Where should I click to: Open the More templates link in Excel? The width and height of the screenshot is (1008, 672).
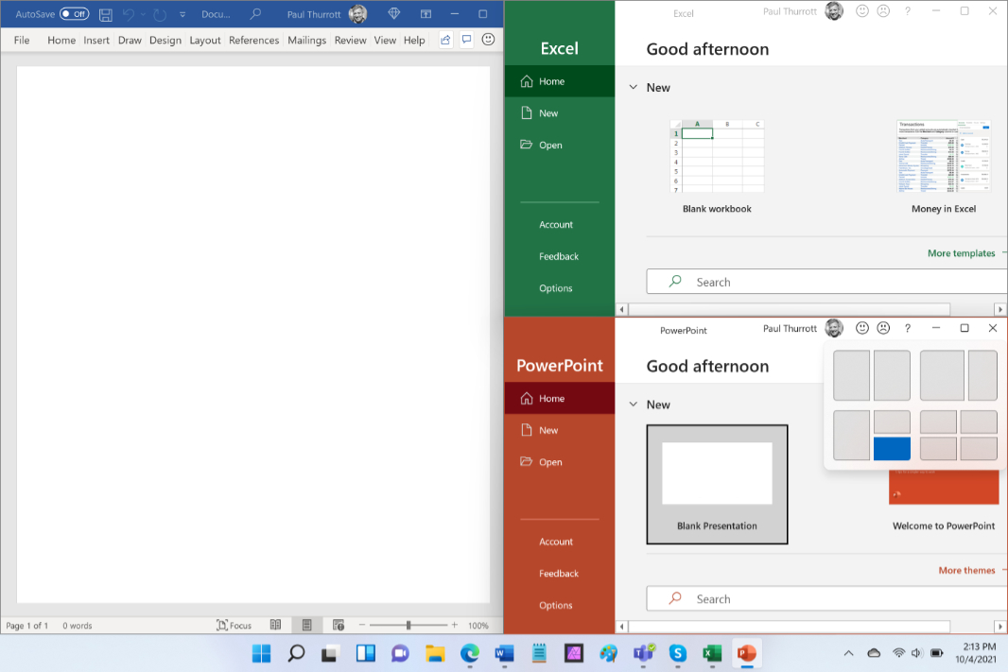(961, 252)
